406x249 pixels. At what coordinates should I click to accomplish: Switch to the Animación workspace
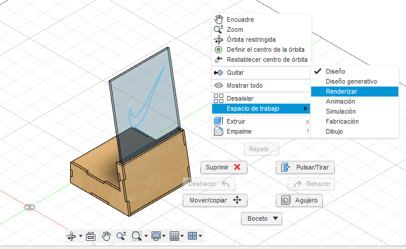tap(355, 101)
